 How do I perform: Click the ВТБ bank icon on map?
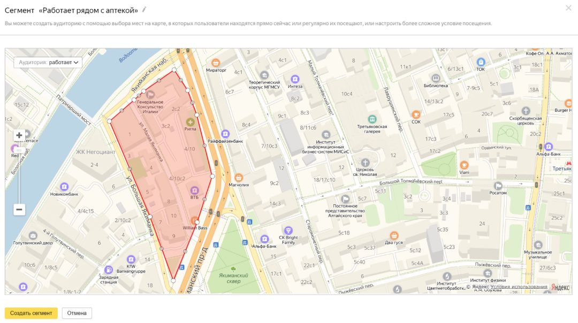[194, 190]
